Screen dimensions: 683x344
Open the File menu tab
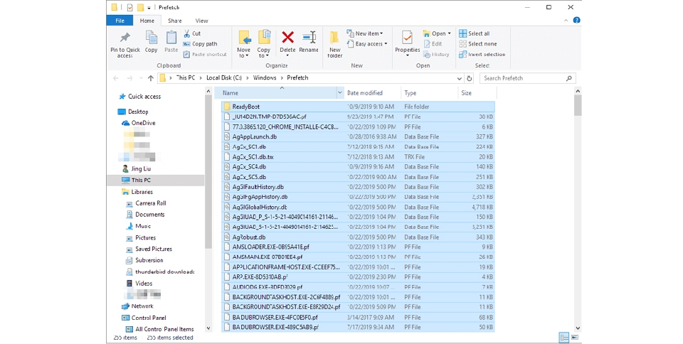120,21
